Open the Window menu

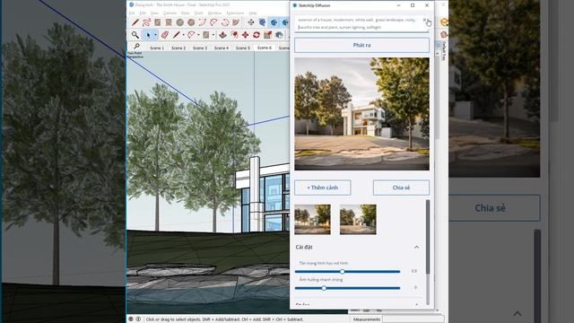point(214,13)
